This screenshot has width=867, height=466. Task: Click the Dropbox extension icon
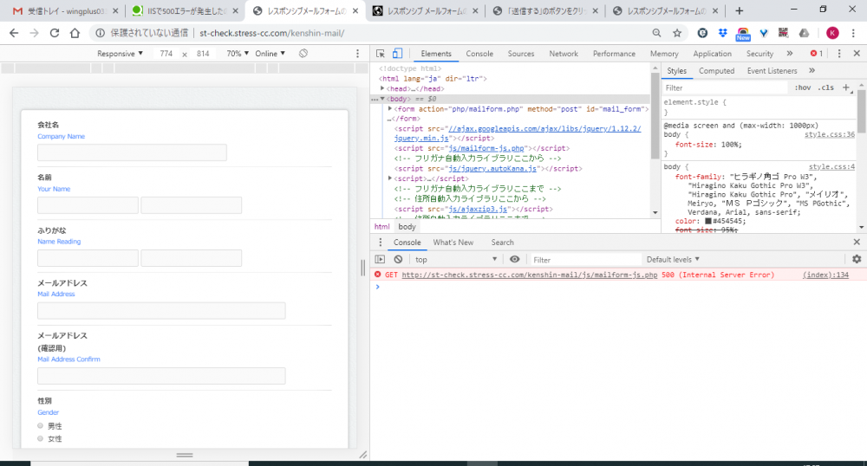coord(723,33)
